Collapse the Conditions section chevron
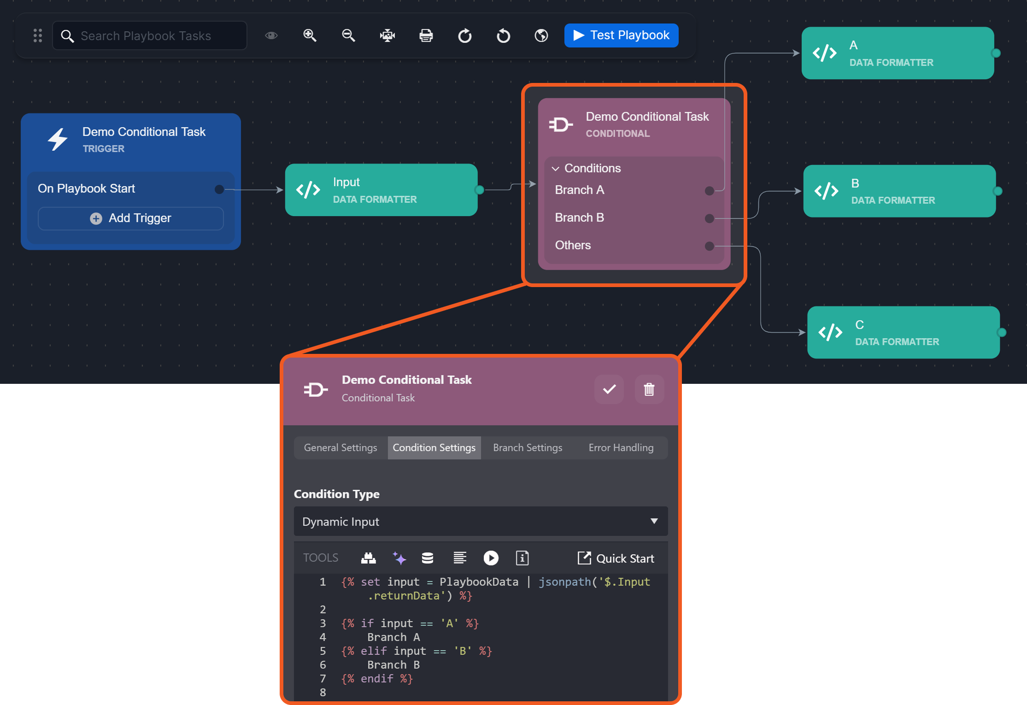The height and width of the screenshot is (705, 1027). pyautogui.click(x=555, y=169)
